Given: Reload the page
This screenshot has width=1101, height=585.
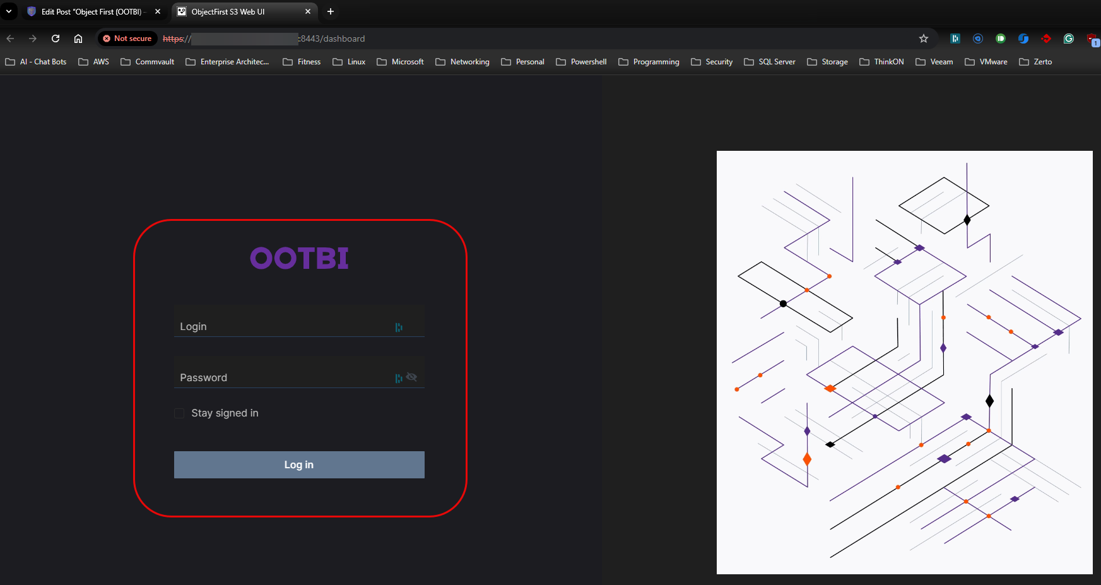Looking at the screenshot, I should (56, 38).
